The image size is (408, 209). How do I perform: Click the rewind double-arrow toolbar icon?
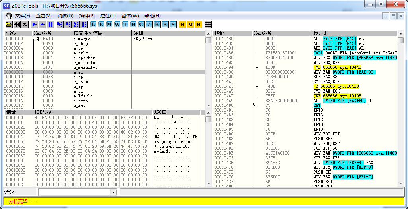tap(17, 25)
